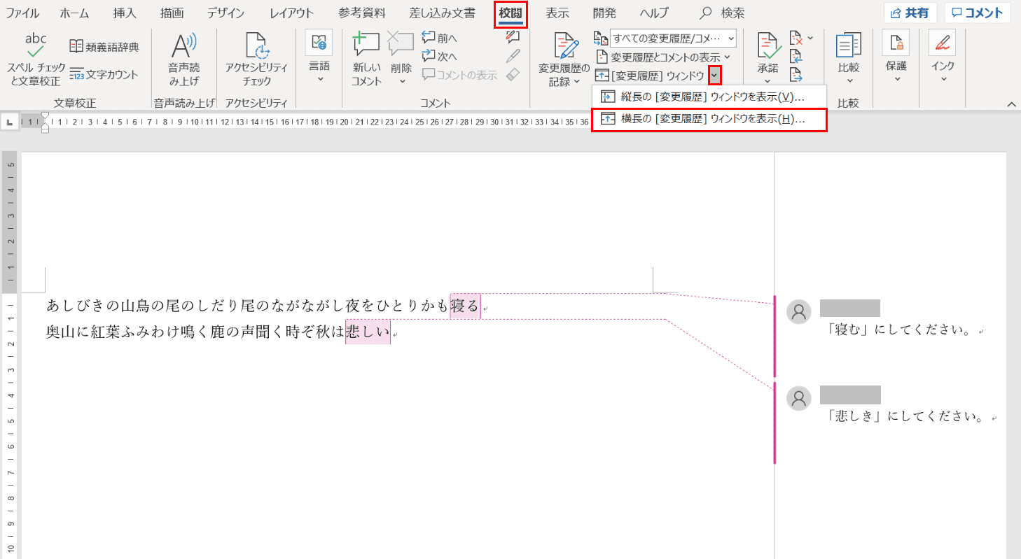This screenshot has height=559, width=1021.
Task: Click the reject change icon
Action: pyautogui.click(x=796, y=38)
